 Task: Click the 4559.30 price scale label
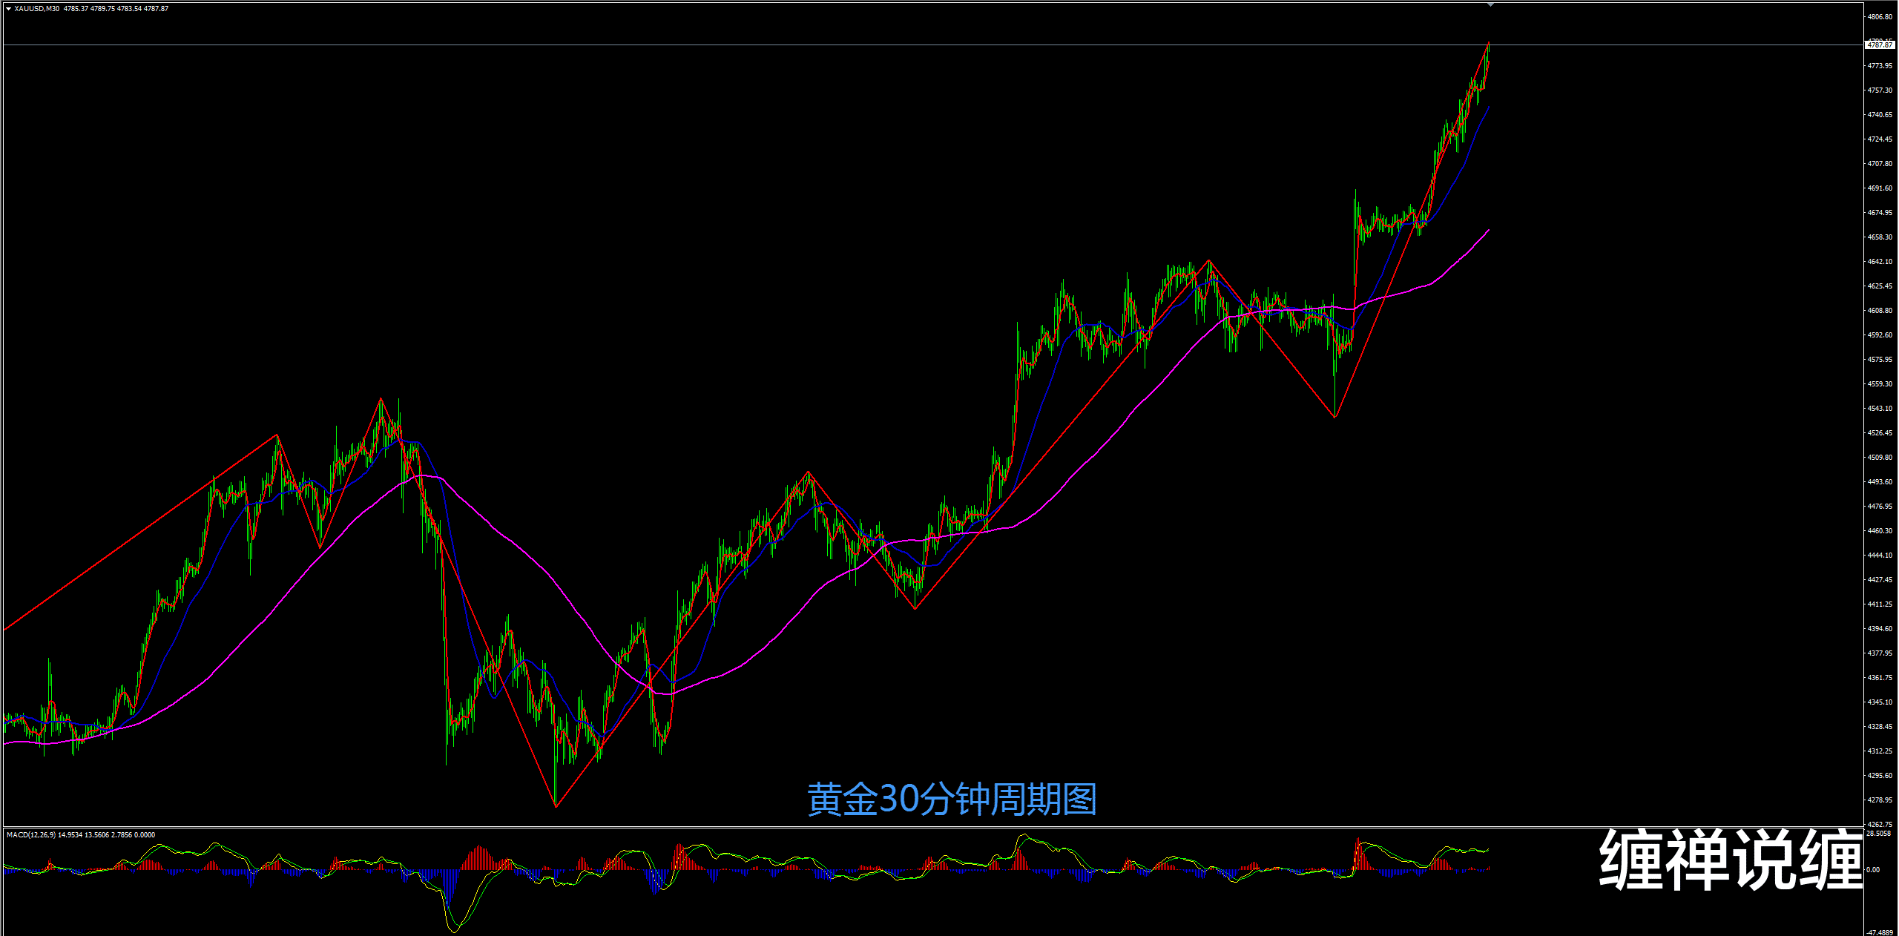(1880, 384)
